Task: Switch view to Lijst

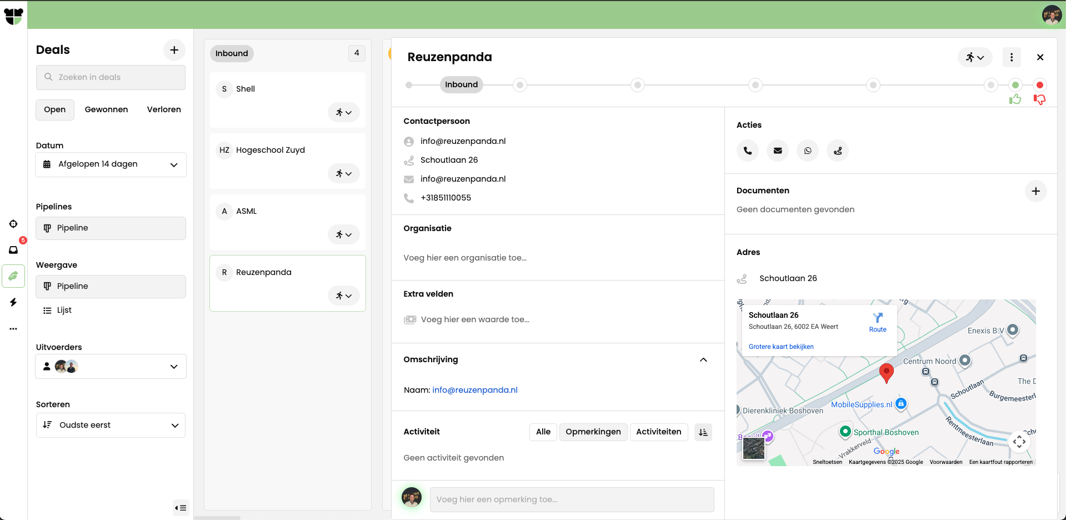Action: [64, 310]
